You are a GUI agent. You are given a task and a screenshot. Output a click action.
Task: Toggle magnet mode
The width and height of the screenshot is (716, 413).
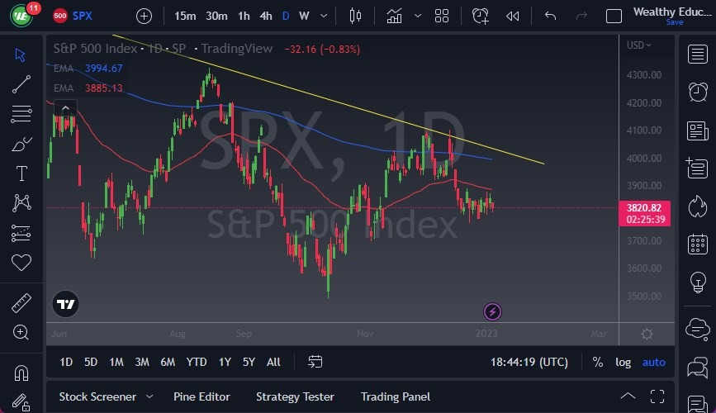pos(21,373)
